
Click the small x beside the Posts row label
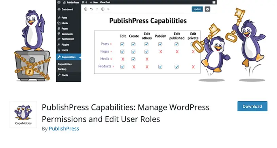(111, 44)
